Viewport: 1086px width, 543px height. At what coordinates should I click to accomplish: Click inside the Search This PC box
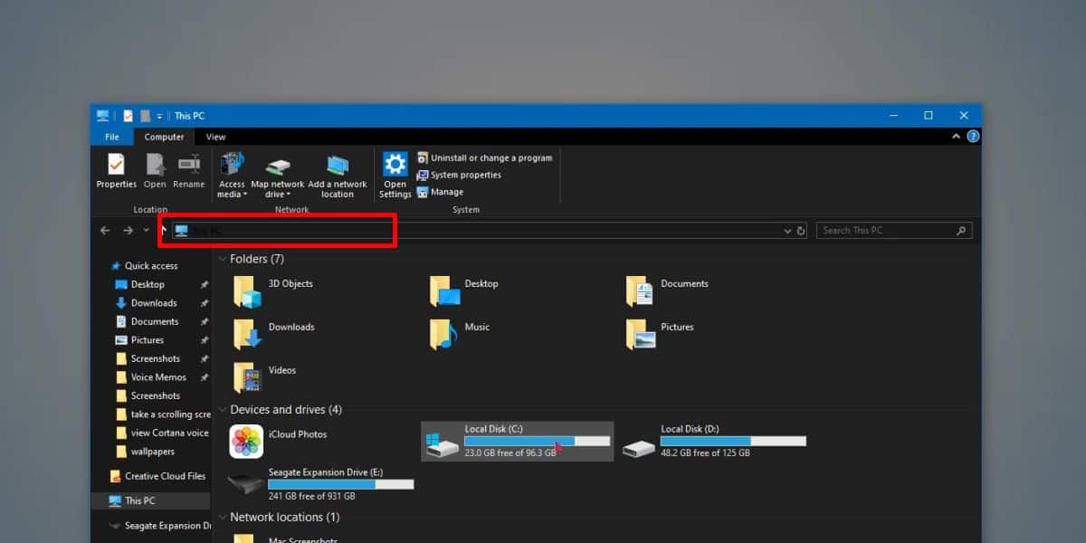tap(887, 230)
